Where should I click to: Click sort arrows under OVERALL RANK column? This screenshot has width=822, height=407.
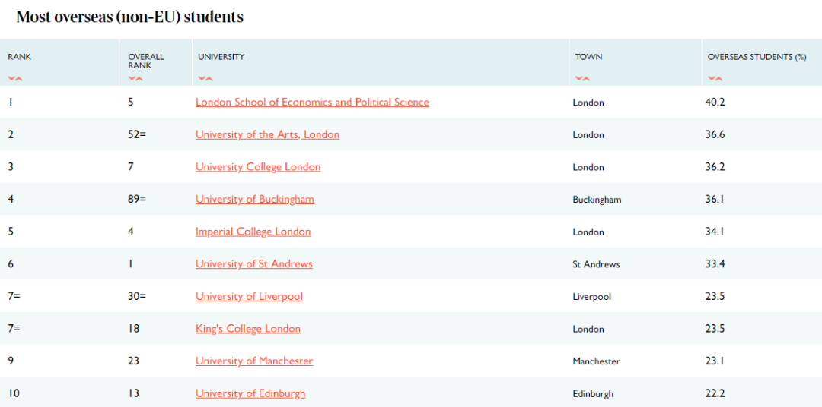[x=135, y=78]
